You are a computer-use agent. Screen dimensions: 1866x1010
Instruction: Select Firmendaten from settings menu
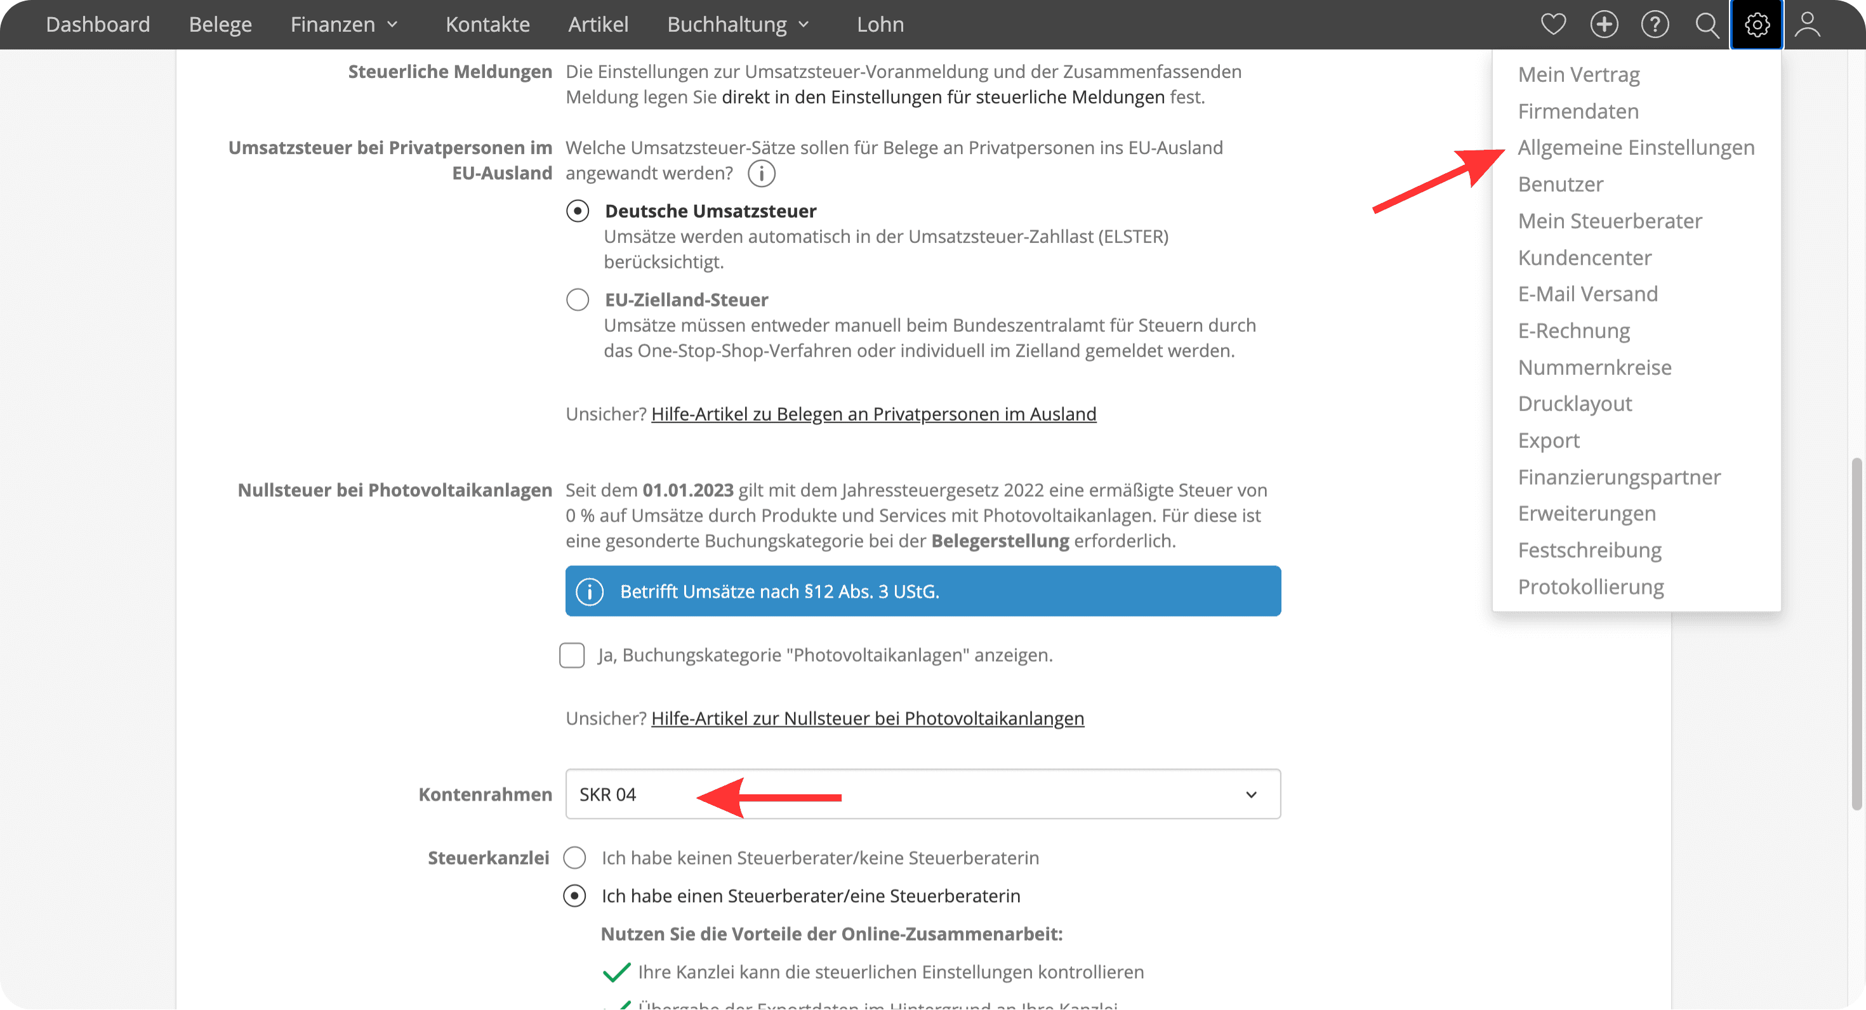pyautogui.click(x=1578, y=112)
